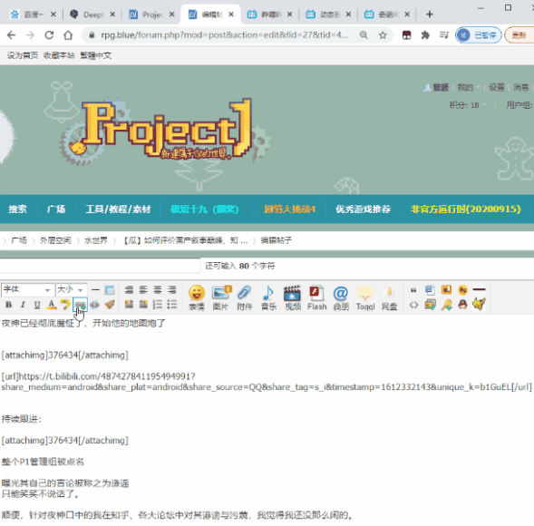
Task: Open a new browser tab
Action: pyautogui.click(x=430, y=15)
